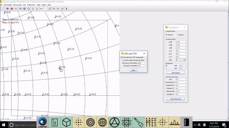The image size is (229, 128).
Task: Click the dark ring circle toolbar icon
Action: point(29,9)
